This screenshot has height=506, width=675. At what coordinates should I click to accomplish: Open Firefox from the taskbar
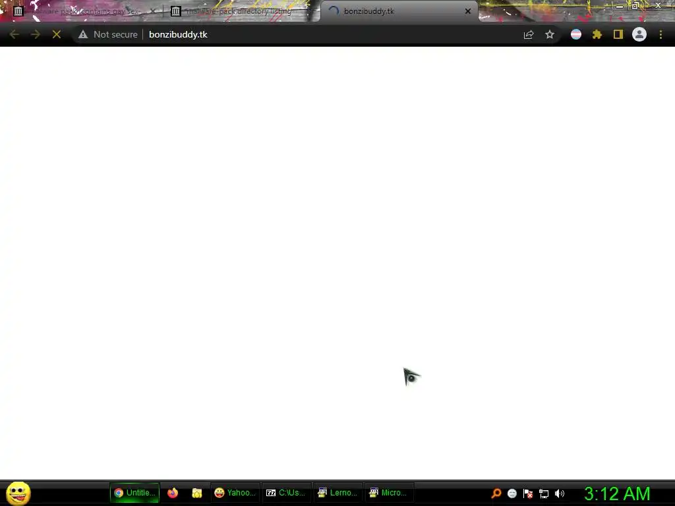tap(173, 493)
